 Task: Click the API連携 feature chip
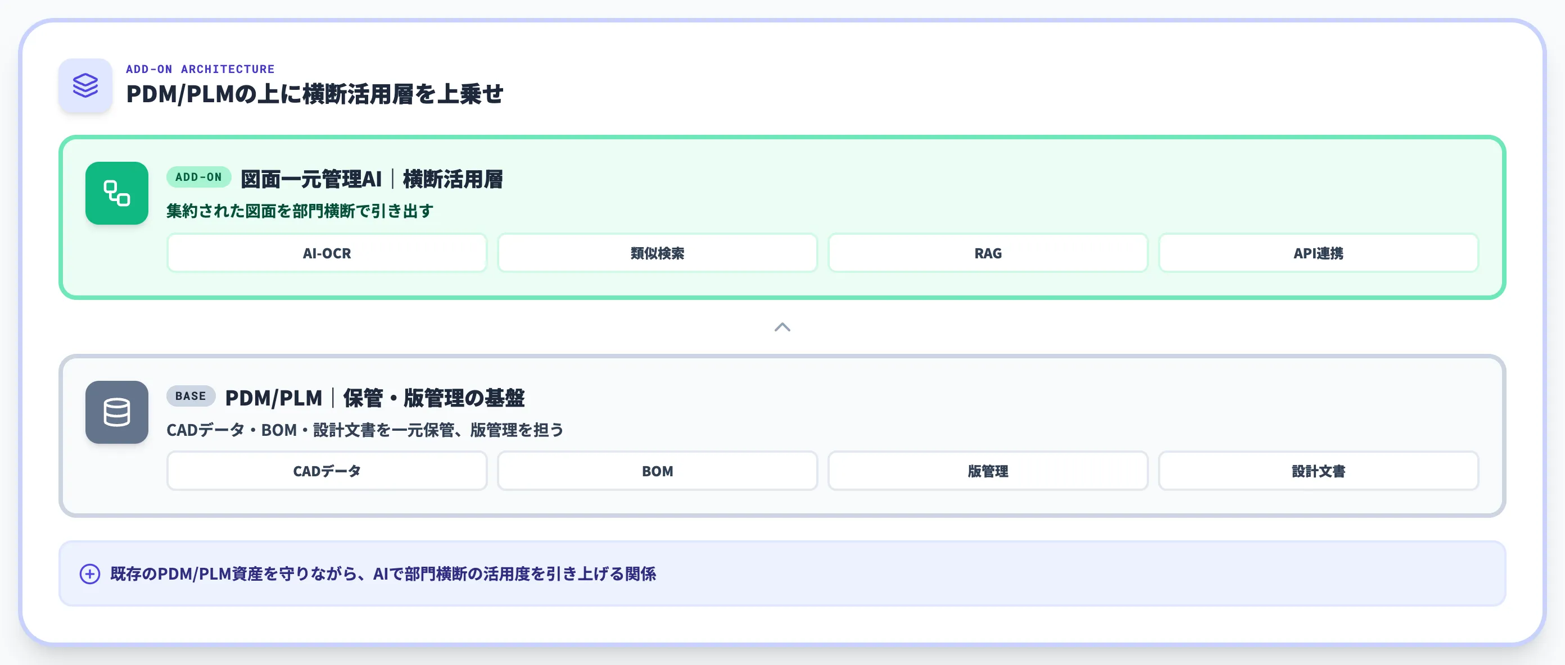coord(1319,253)
